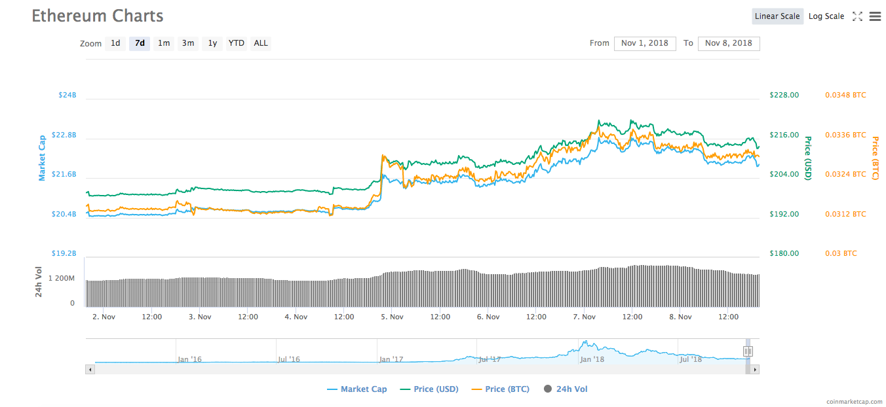This screenshot has height=407, width=886.
Task: Click the 24h Vol axis title
Action: pos(39,281)
